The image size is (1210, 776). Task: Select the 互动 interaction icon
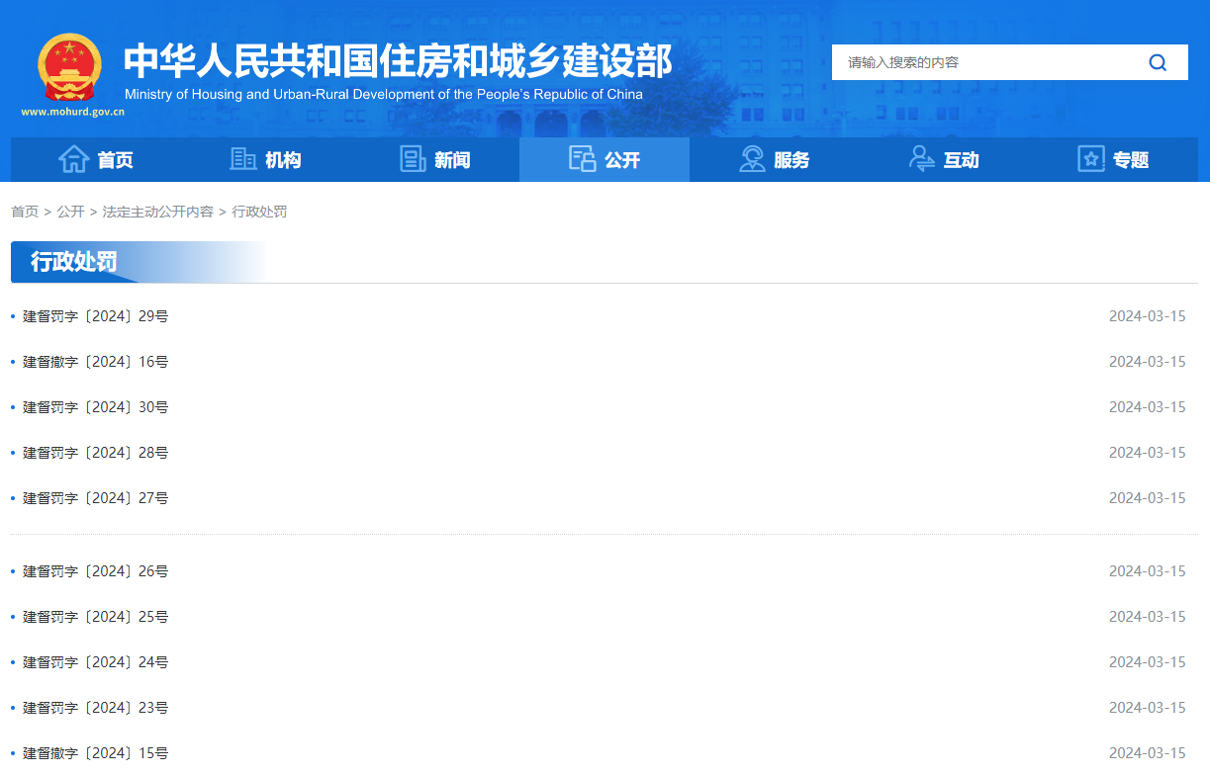[x=922, y=158]
